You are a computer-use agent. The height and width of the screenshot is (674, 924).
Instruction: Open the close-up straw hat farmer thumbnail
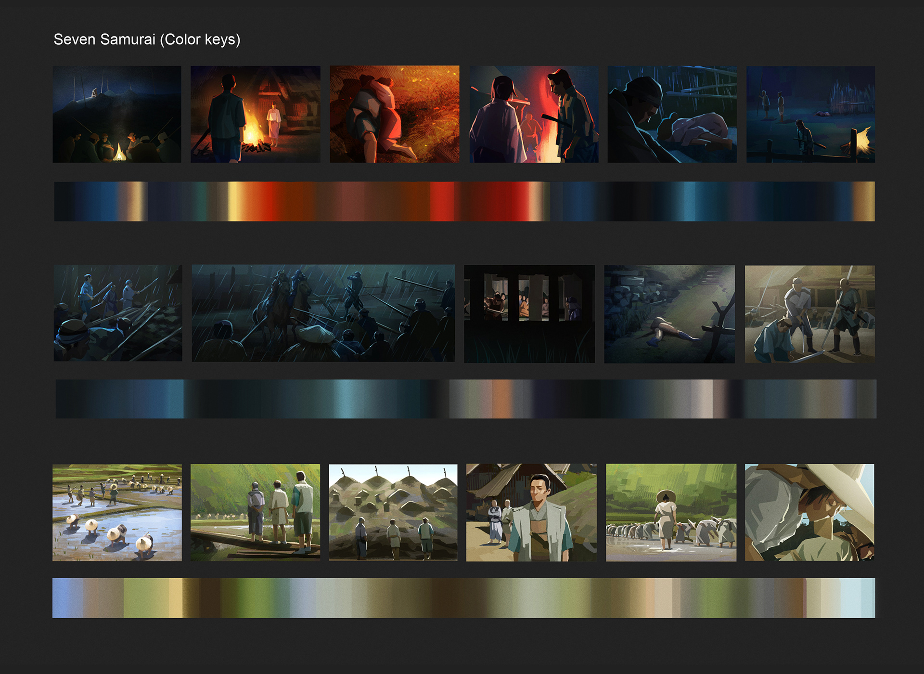point(809,512)
